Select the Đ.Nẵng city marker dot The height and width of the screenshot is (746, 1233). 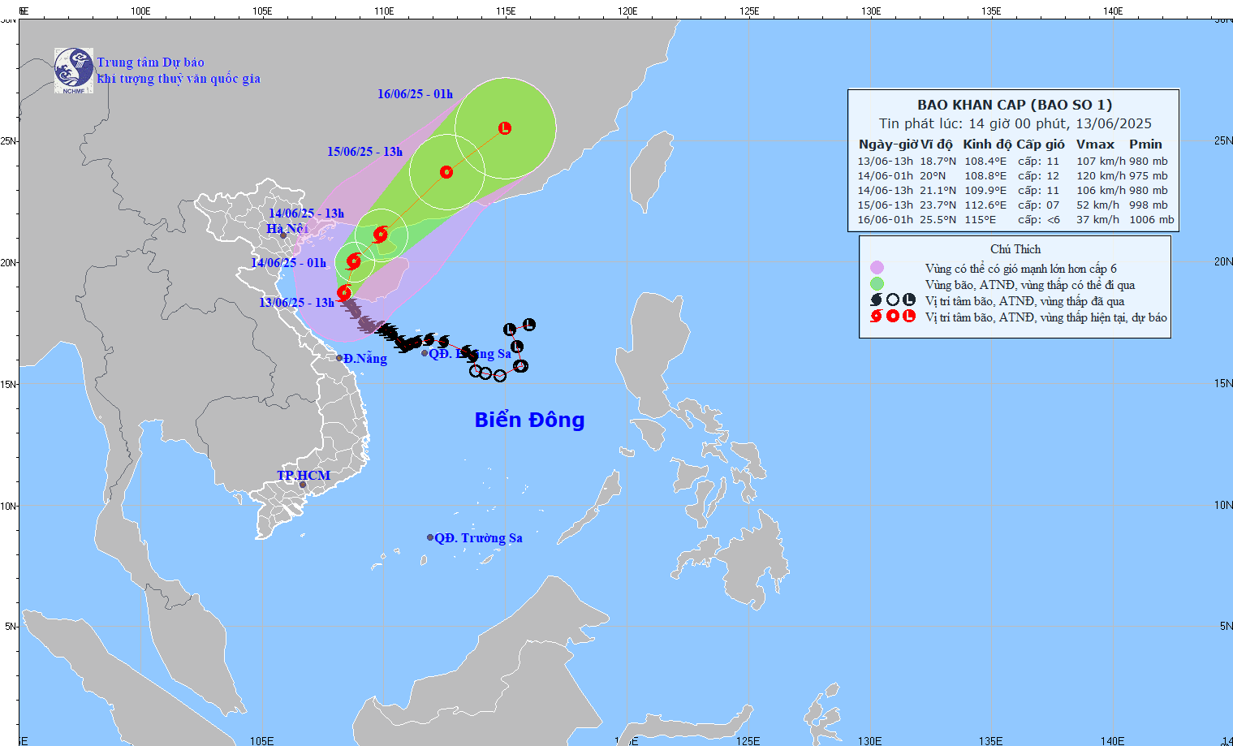coord(339,358)
